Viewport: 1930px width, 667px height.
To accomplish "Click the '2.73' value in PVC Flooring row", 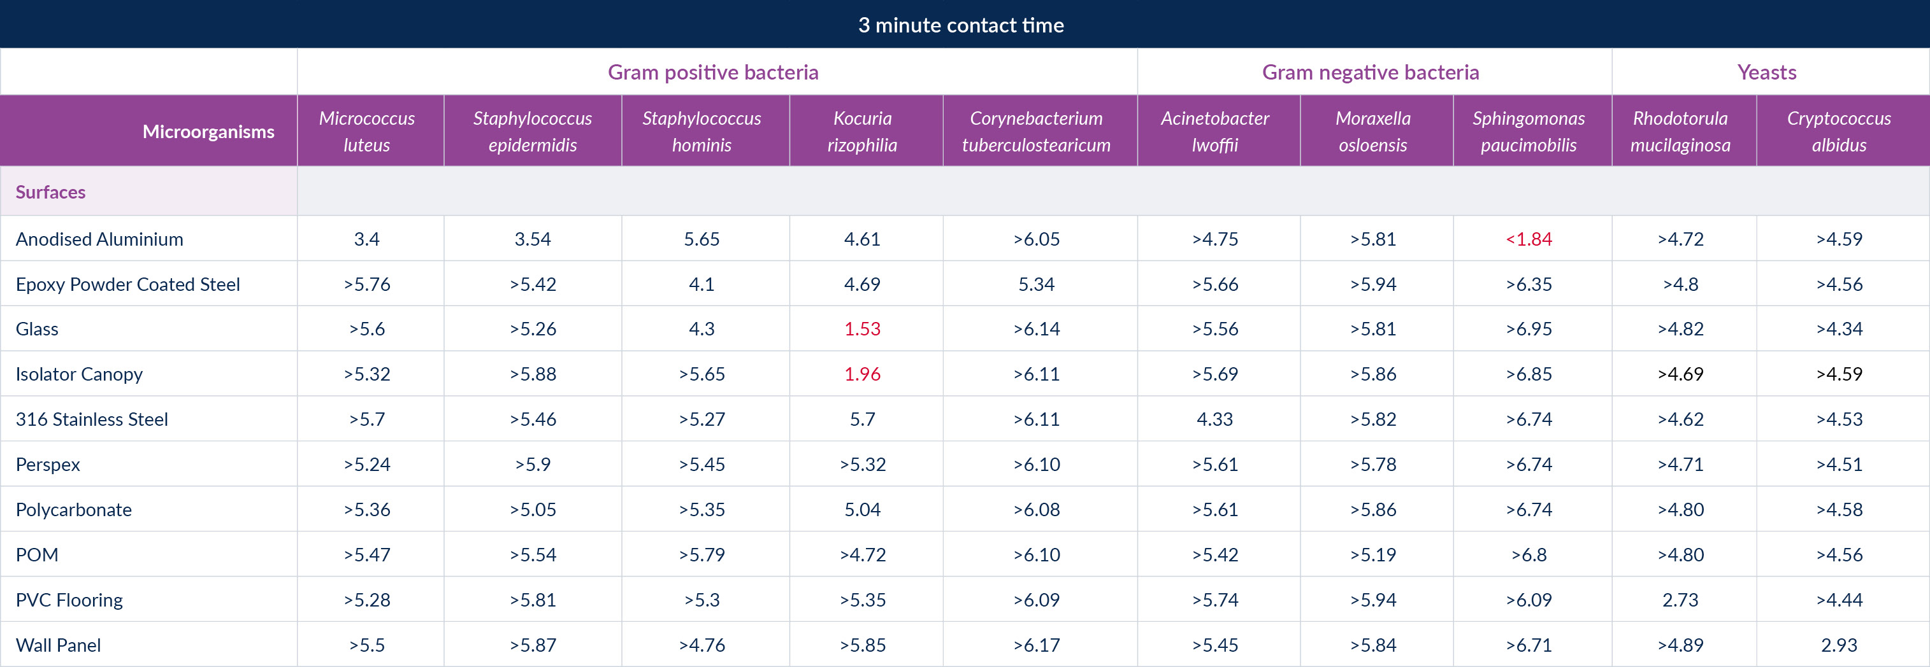I will 1680,600.
